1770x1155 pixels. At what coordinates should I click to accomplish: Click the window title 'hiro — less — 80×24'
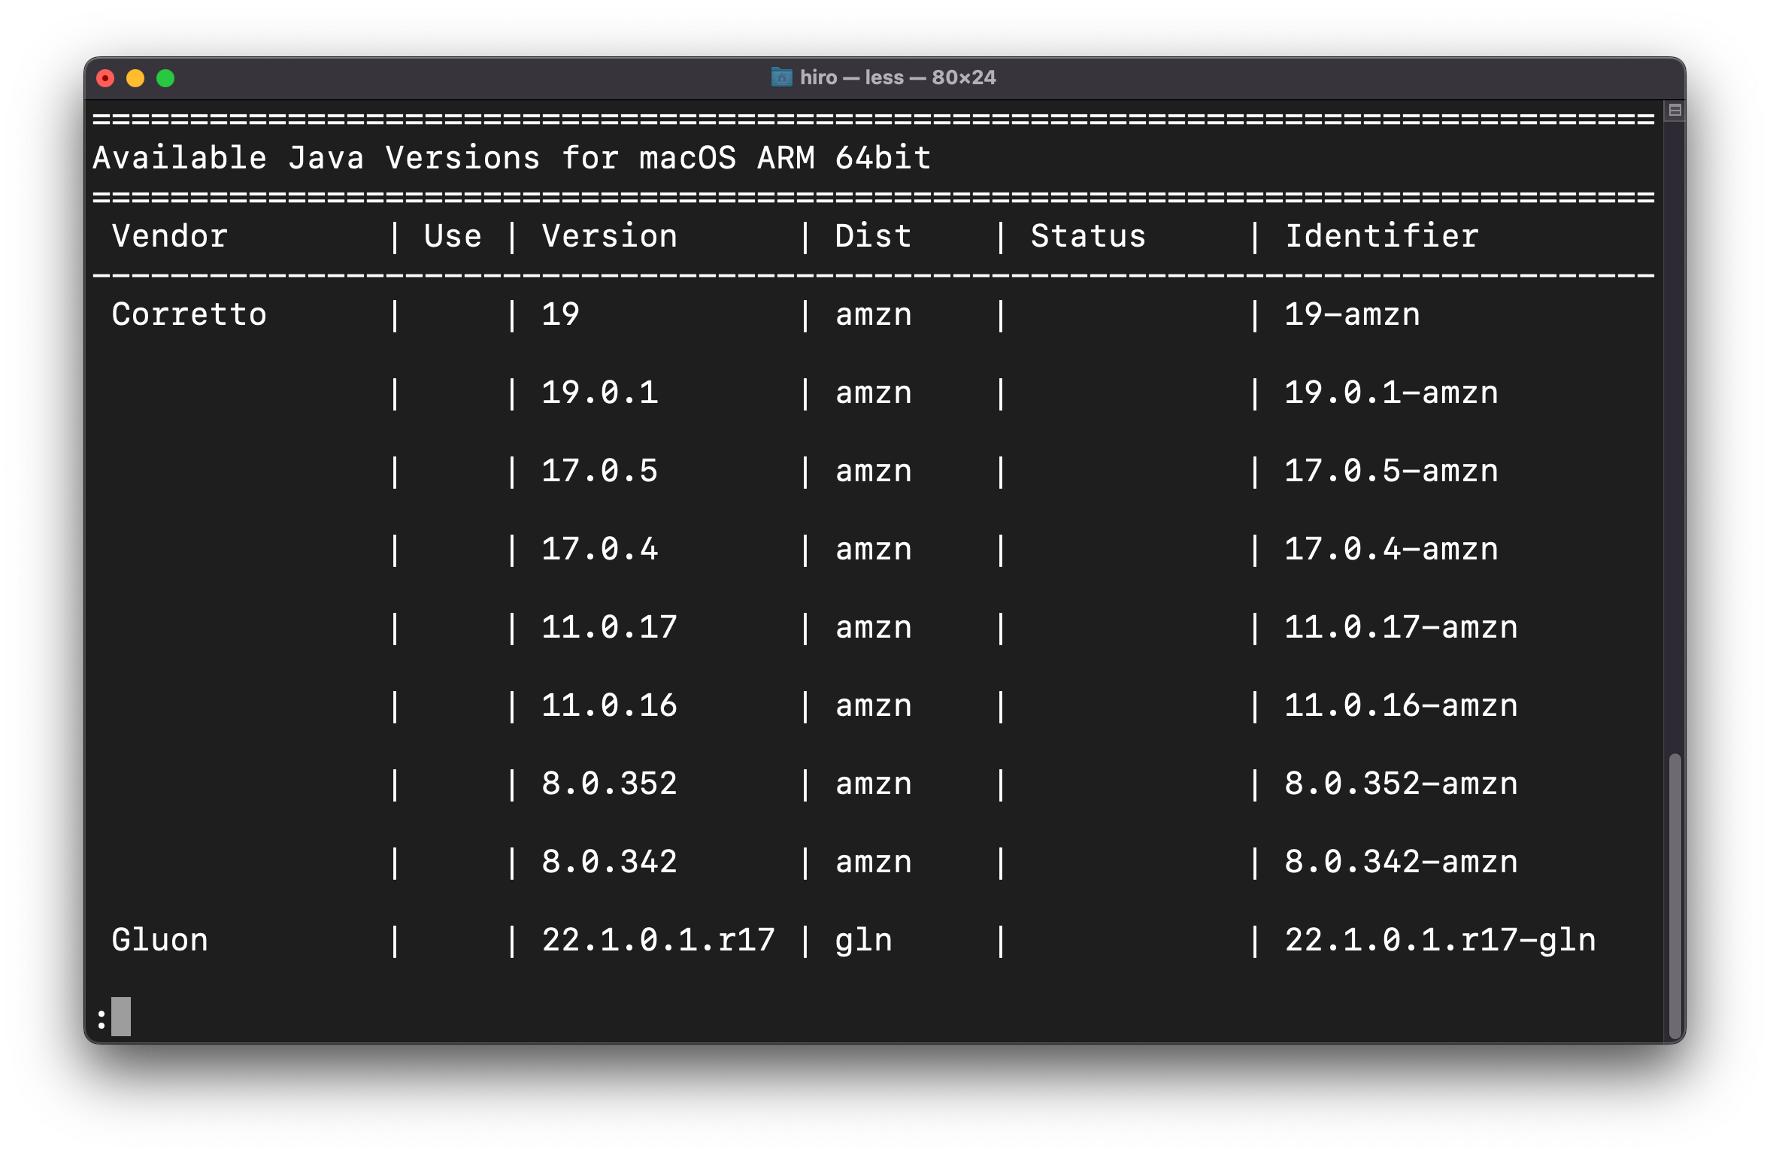[897, 77]
